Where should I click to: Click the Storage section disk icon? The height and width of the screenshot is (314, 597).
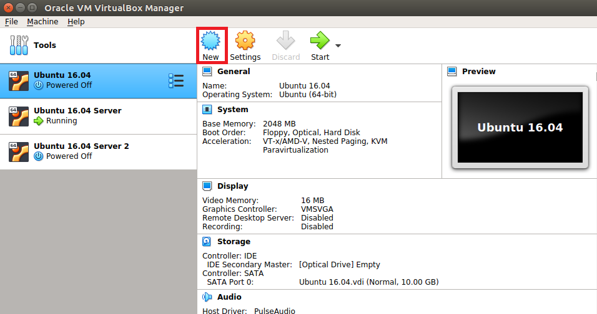coord(207,242)
